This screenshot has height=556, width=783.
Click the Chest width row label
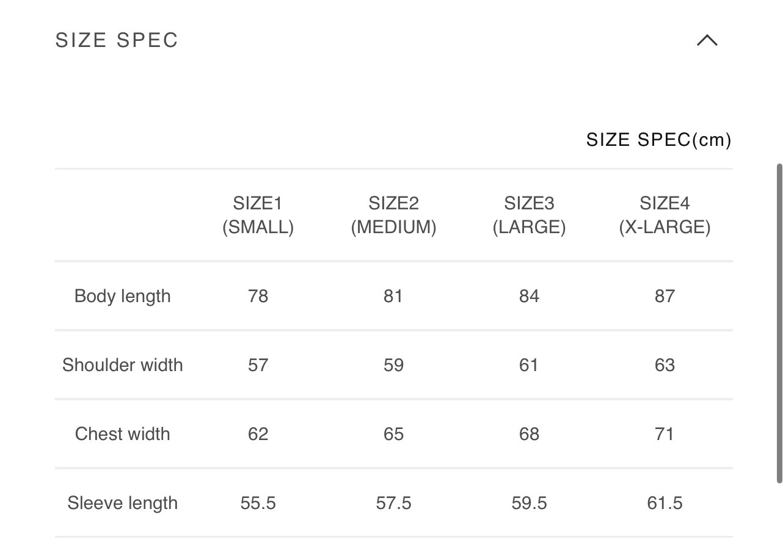click(122, 434)
